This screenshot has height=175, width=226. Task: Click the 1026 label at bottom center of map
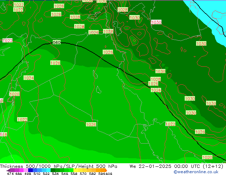[91, 124]
